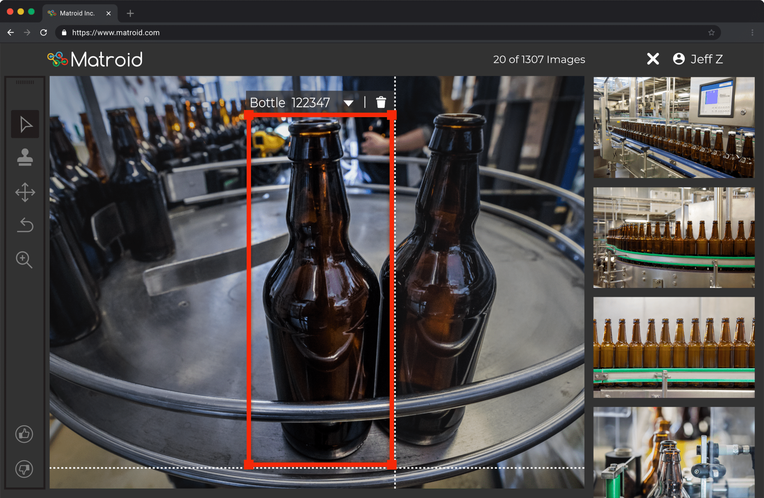Select the top conveyor belt thumbnail
The height and width of the screenshot is (498, 764).
coord(673,127)
